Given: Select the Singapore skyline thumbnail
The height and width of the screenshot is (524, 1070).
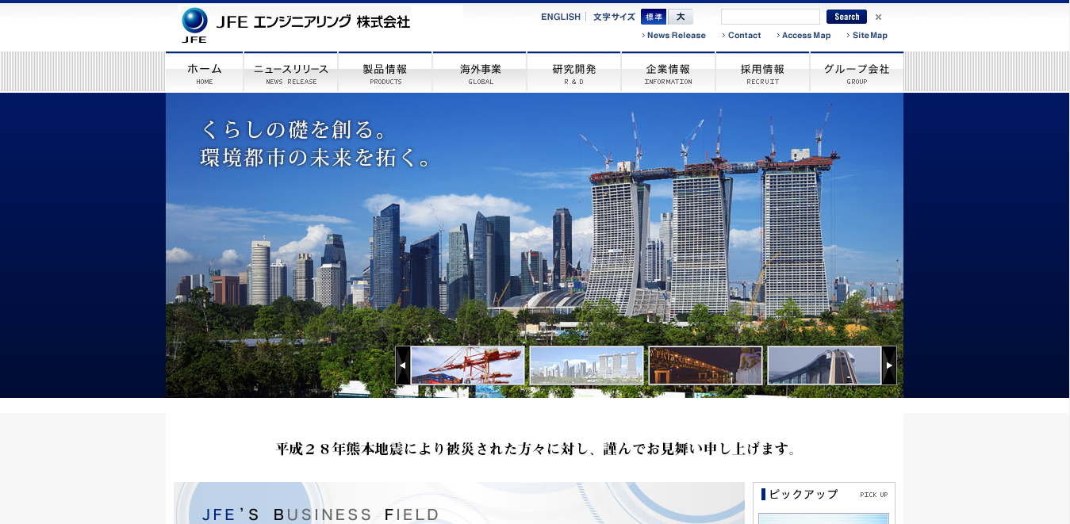Looking at the screenshot, I should tap(587, 365).
